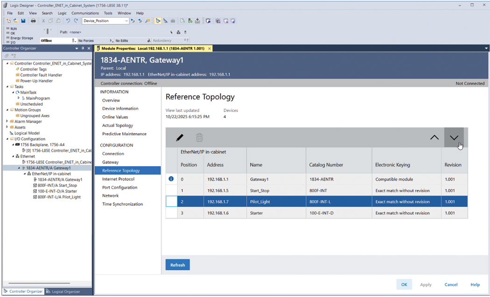The height and width of the screenshot is (297, 490).
Task: Open the No Edits lock dropdown
Action: tap(149, 41)
